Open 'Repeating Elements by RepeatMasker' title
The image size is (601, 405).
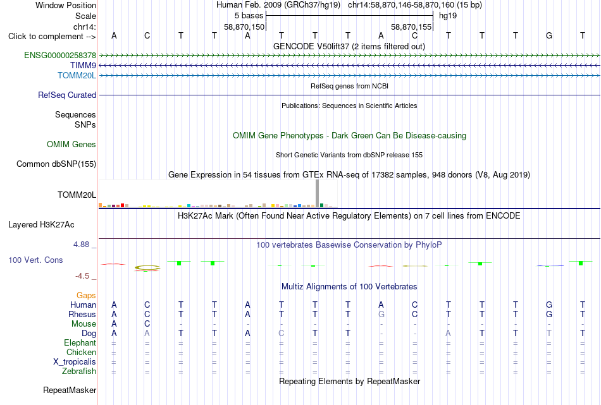tap(349, 382)
